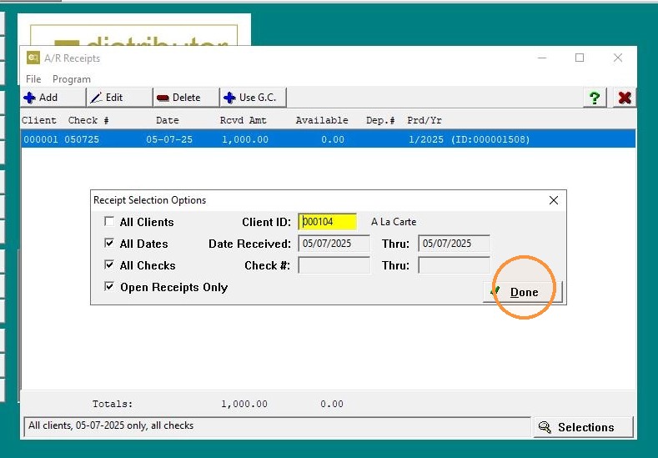Image resolution: width=658 pixels, height=458 pixels.
Task: Open the Program menu
Action: pyautogui.click(x=72, y=79)
